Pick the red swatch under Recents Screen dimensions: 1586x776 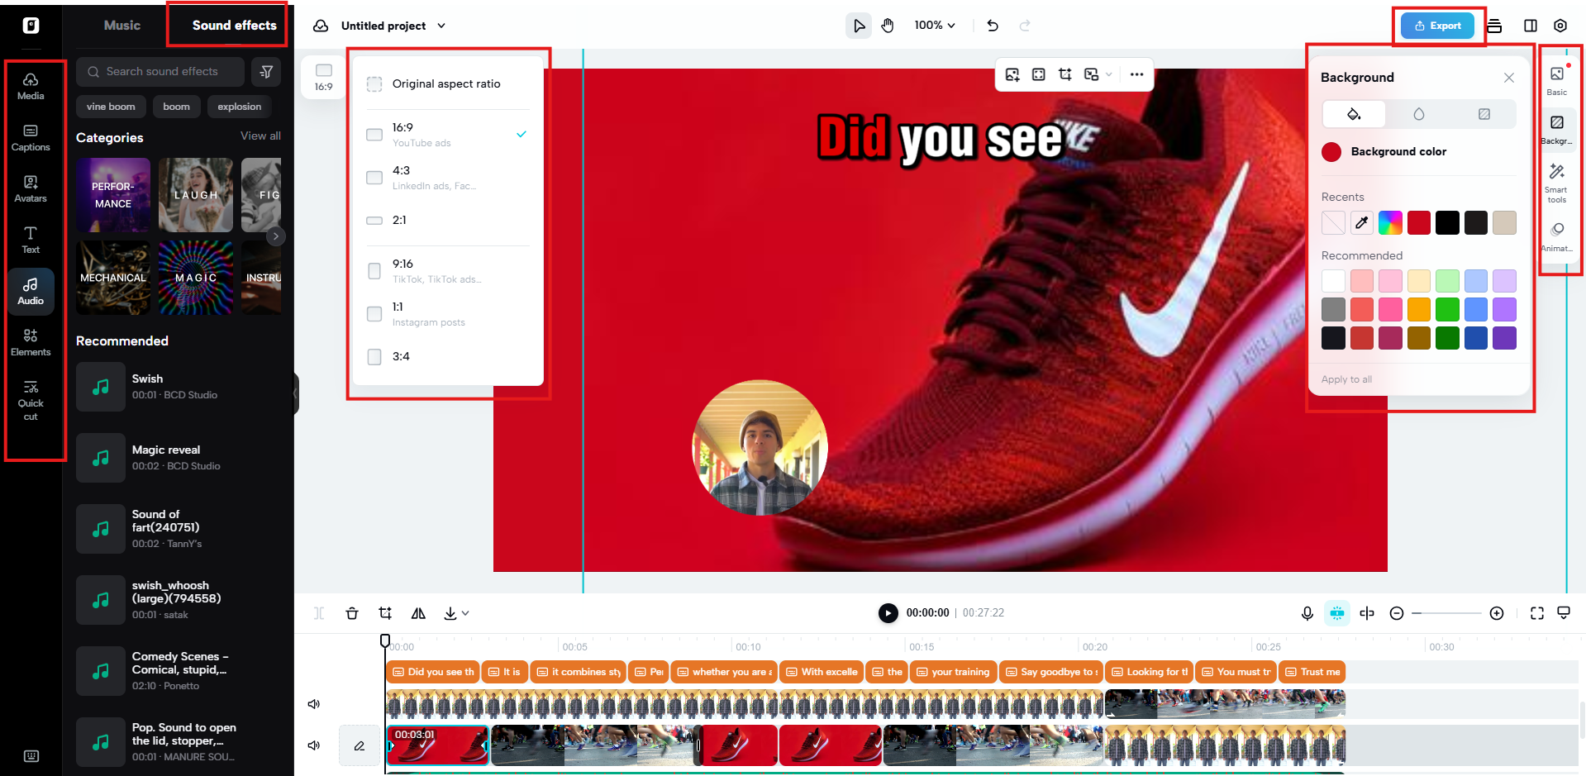[1418, 222]
